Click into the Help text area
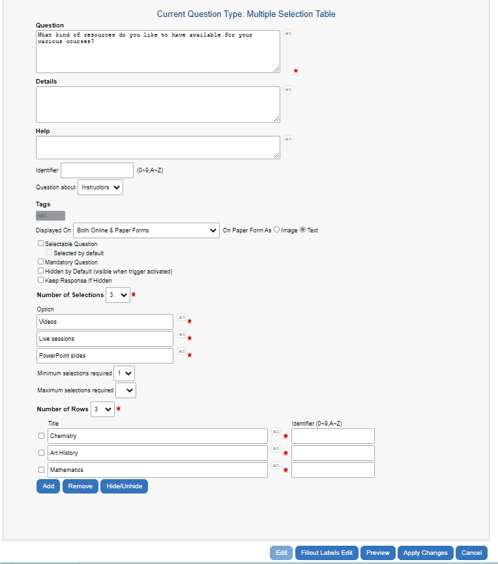The height and width of the screenshot is (564, 498). pos(158,148)
